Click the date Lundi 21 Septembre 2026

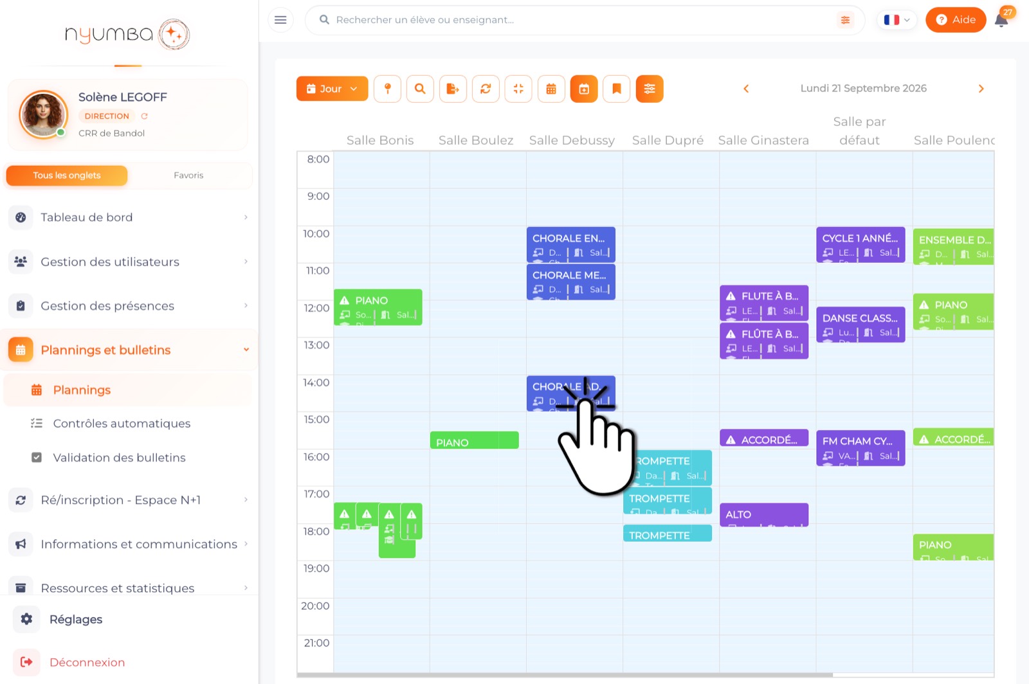pyautogui.click(x=863, y=89)
